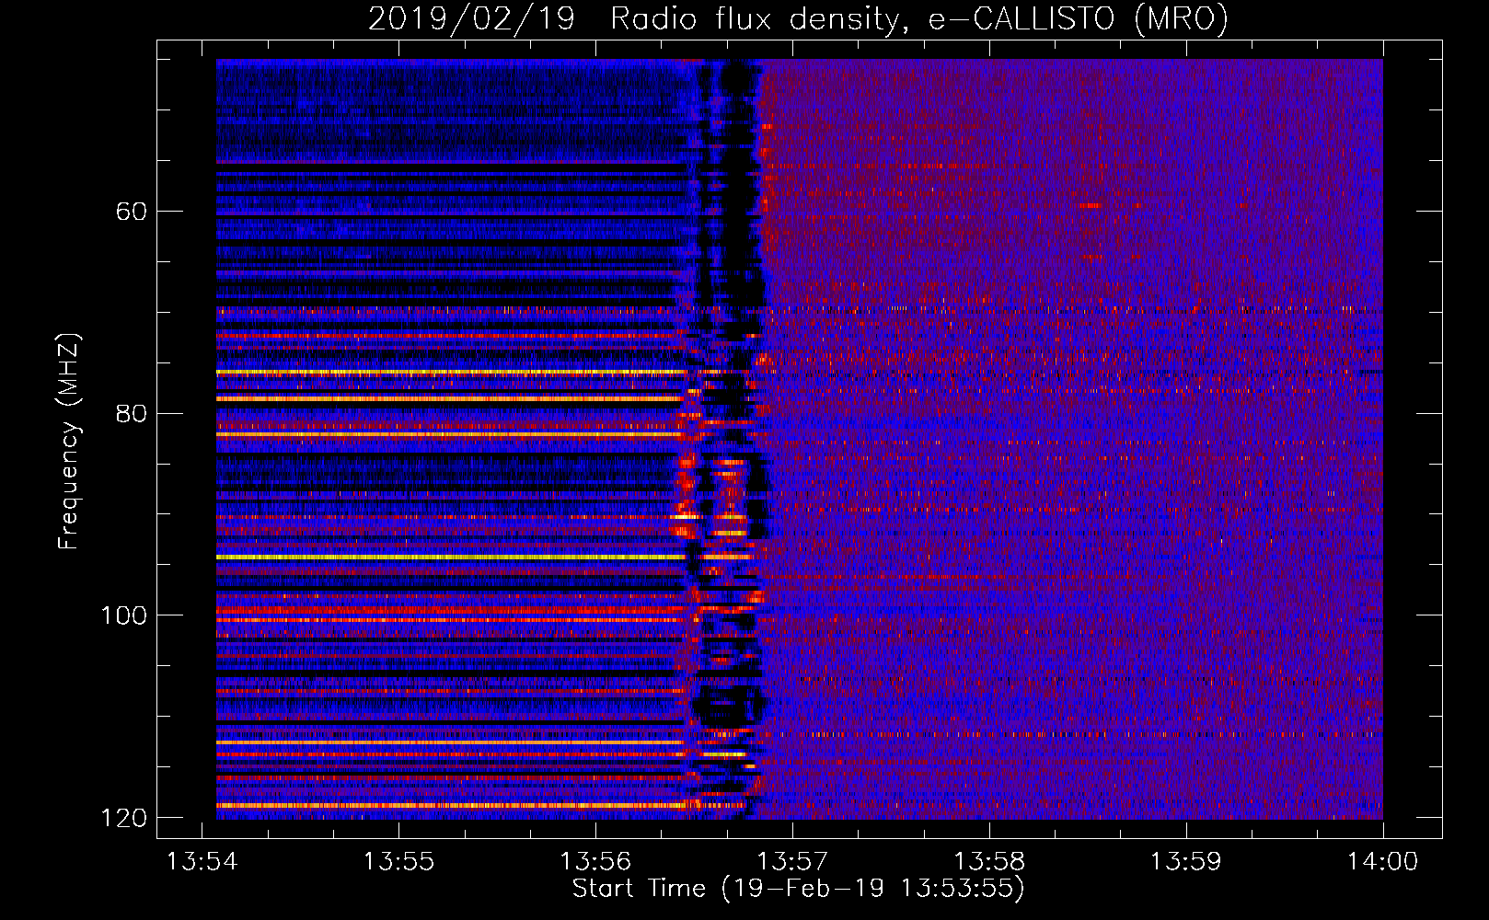Click the plot title mentioning e-CALLISTO (MRO)
Screen dimensions: 1489x920
tap(798, 18)
